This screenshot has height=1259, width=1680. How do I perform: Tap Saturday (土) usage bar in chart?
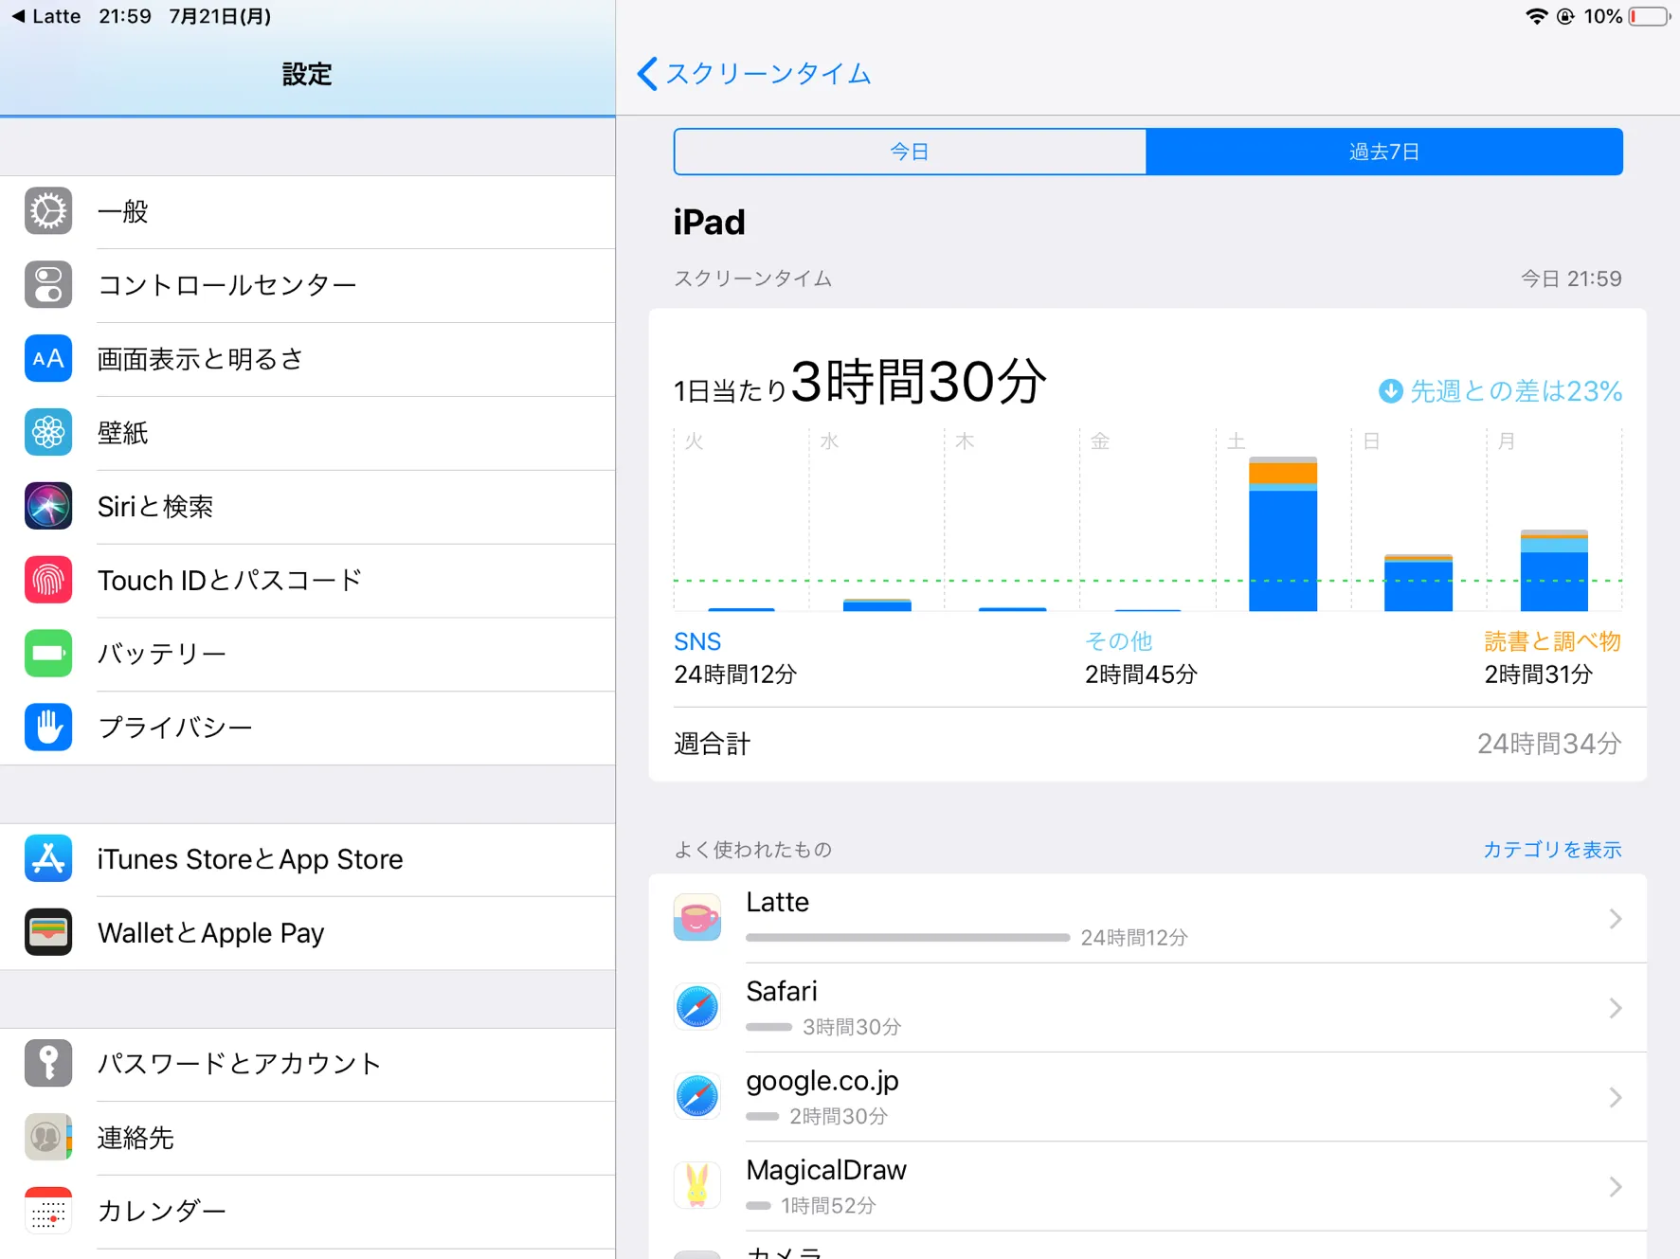coord(1283,534)
